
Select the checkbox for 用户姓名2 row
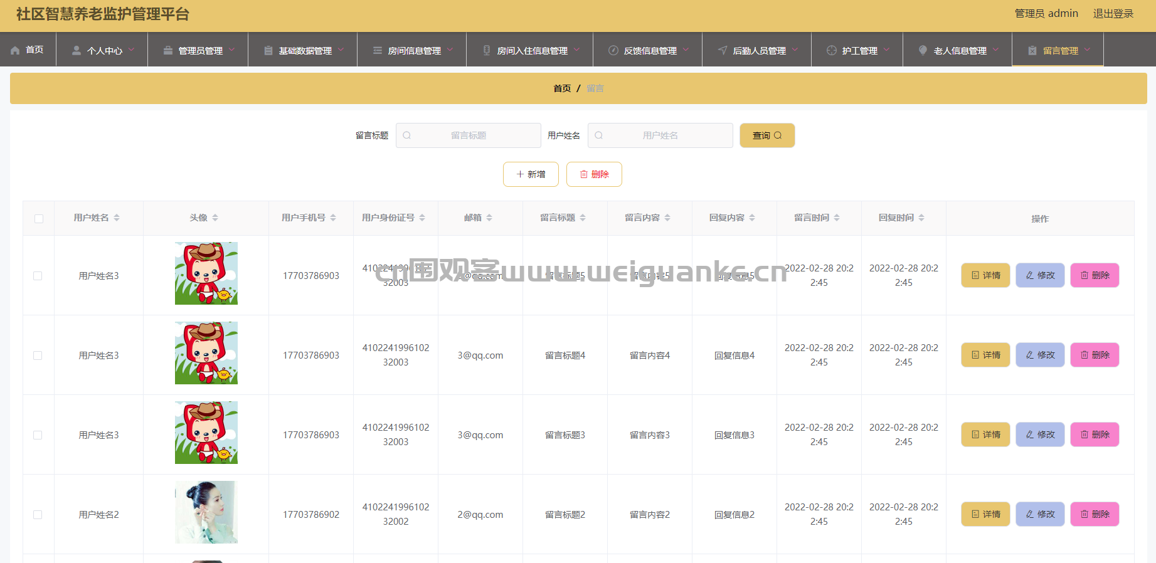click(x=38, y=515)
